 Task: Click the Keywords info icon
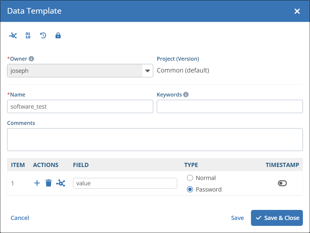point(186,95)
